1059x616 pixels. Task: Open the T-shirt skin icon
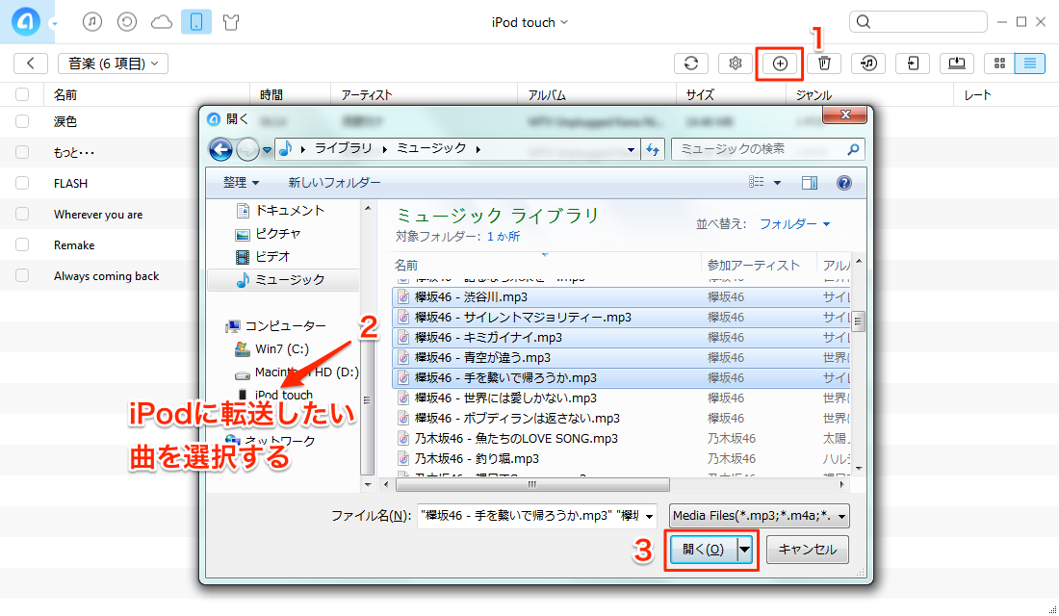coord(231,22)
